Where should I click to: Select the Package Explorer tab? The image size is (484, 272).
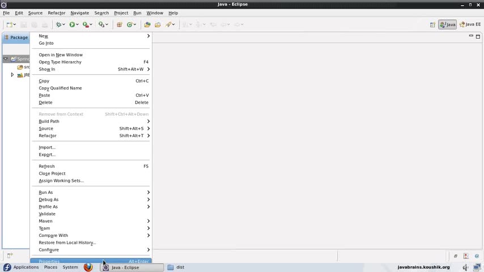16,37
